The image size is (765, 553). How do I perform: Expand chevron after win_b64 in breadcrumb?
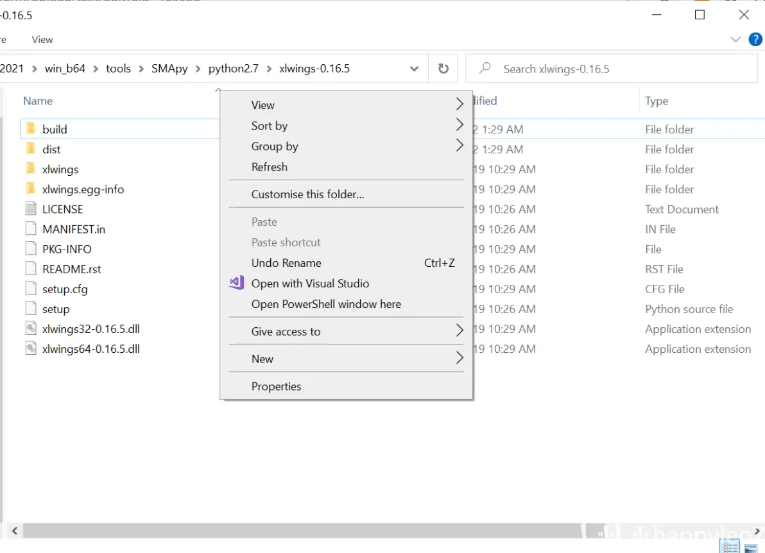coord(96,69)
